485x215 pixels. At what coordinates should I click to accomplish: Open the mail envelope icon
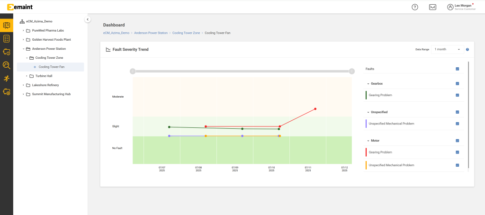(x=432, y=7)
